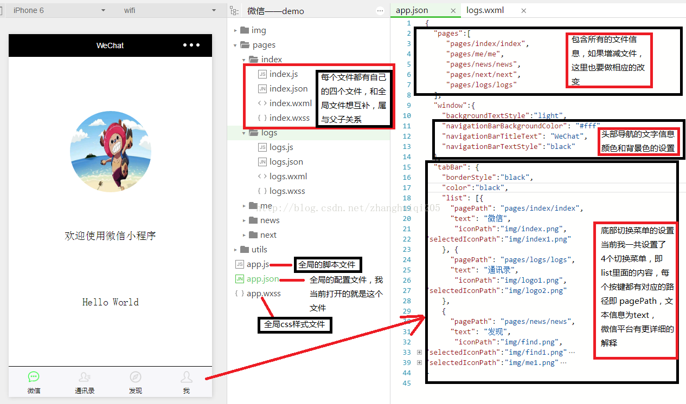Select app.json in the file tree
The width and height of the screenshot is (686, 404).
(262, 279)
